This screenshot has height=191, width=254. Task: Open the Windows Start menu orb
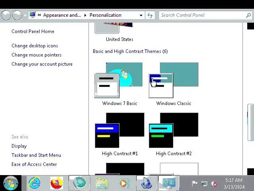(x=11, y=183)
